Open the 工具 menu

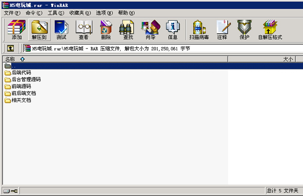pyautogui.click(x=55, y=13)
